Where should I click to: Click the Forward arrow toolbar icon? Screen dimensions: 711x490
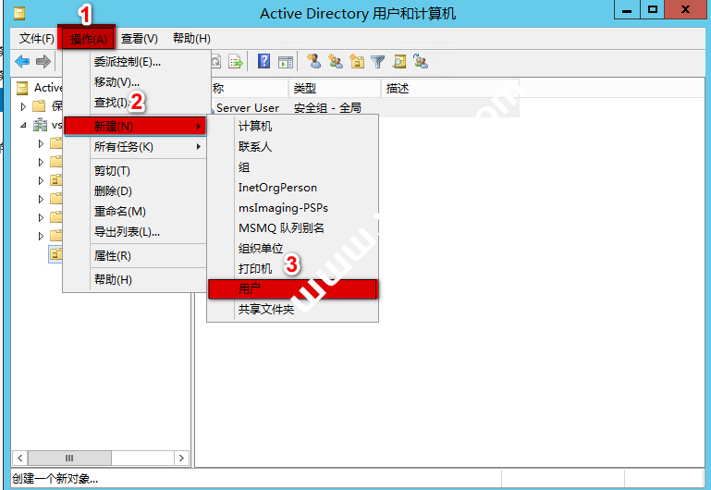(43, 61)
